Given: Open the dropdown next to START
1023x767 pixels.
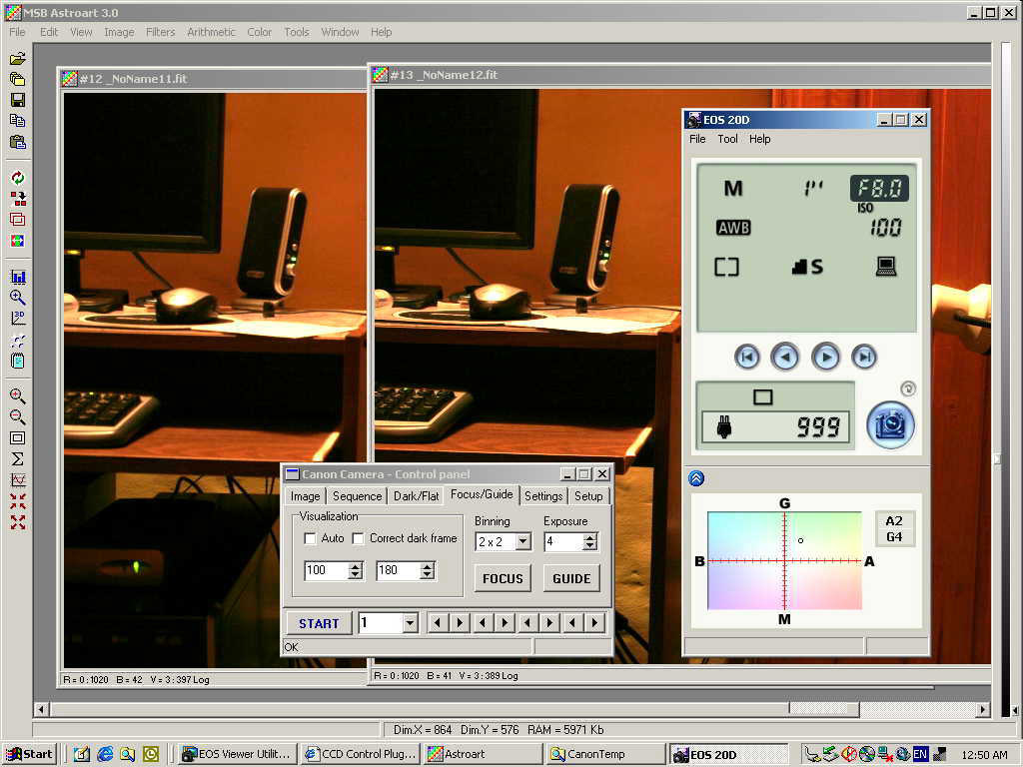Looking at the screenshot, I should pos(409,623).
